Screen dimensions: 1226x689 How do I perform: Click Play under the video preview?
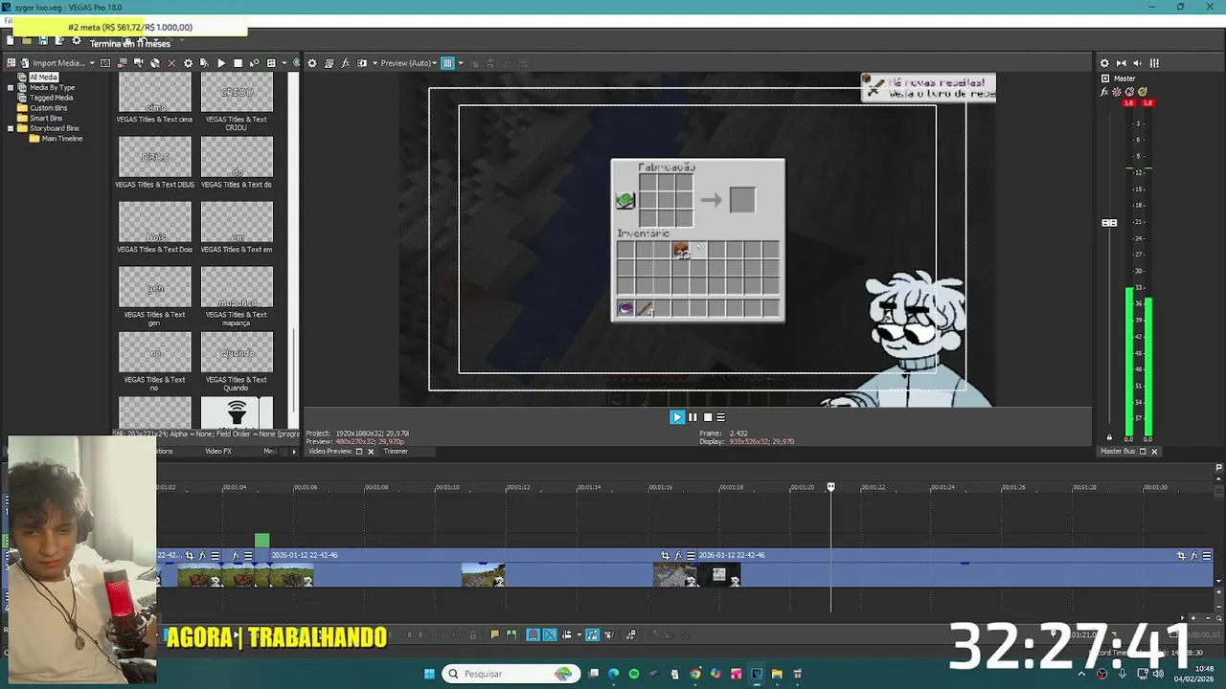(x=677, y=417)
